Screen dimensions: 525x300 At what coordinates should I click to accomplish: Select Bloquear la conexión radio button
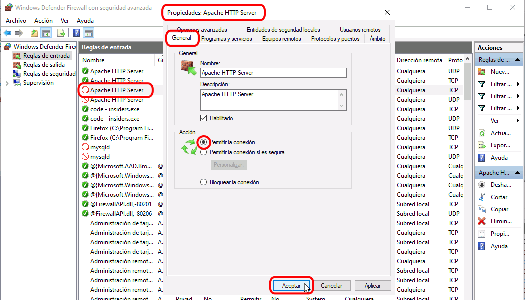click(x=203, y=182)
